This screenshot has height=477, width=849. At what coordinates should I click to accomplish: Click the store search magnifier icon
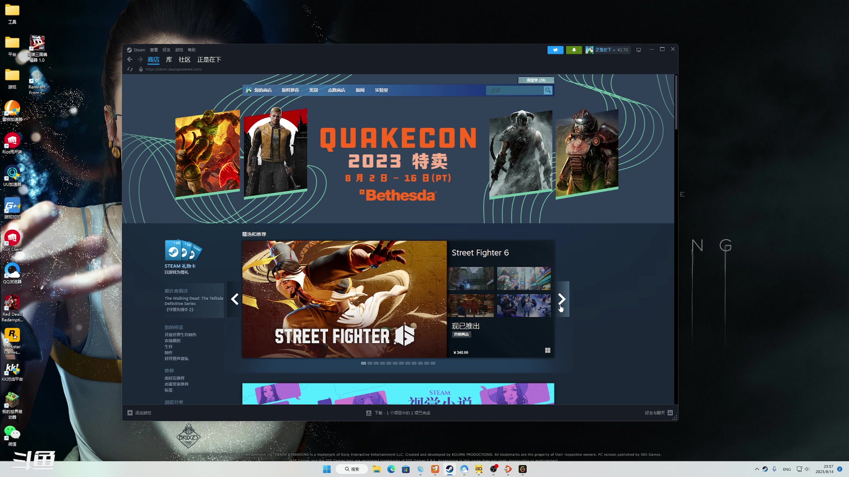pos(548,91)
